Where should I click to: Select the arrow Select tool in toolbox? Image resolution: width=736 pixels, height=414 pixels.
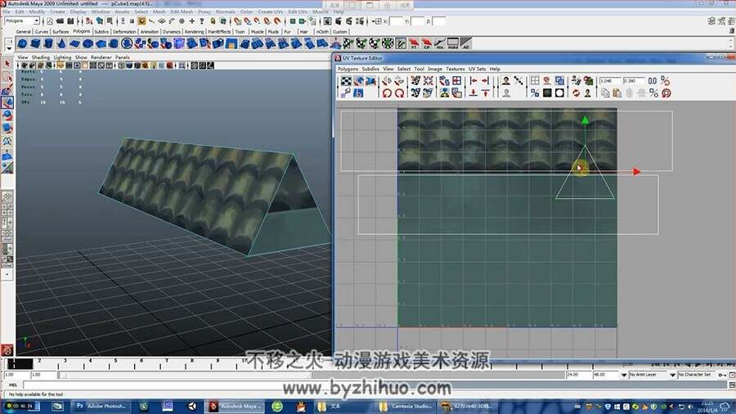click(7, 63)
